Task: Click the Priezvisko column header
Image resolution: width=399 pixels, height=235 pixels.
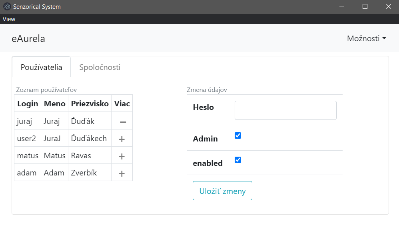Action: [90, 104]
